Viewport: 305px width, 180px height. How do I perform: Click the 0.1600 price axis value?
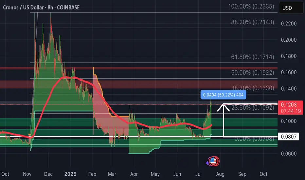(x=289, y=72)
